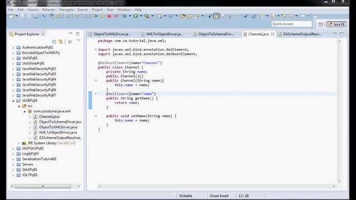Click the Save toolbar icon
This screenshot has width=356, height=200.
point(22,16)
